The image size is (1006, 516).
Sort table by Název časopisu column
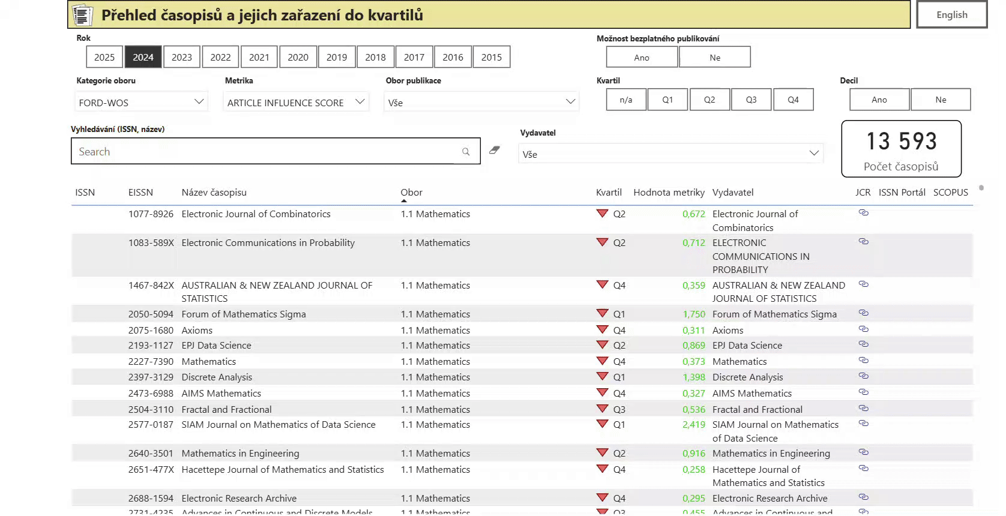pyautogui.click(x=214, y=192)
